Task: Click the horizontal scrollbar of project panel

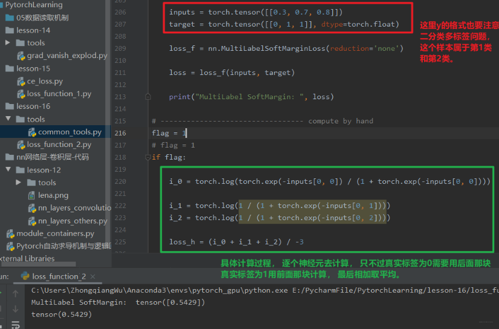Action: coord(38,264)
